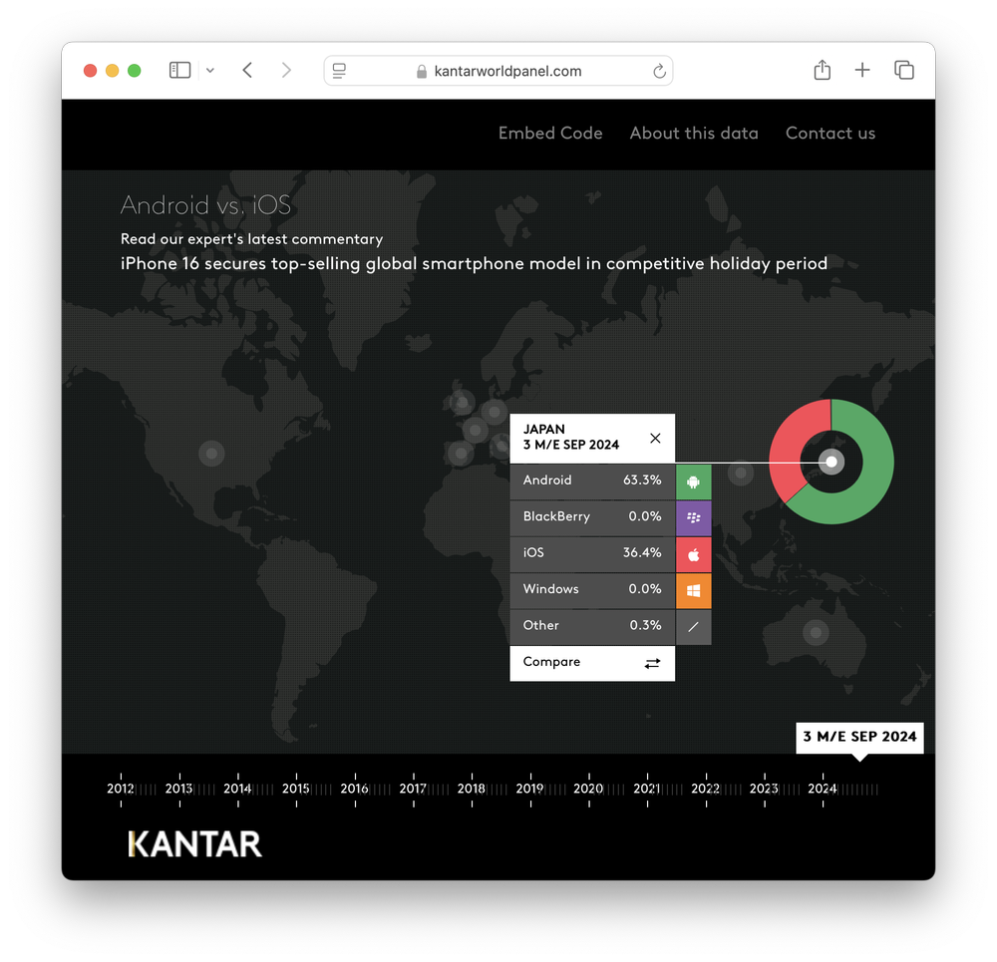Click the Compare button
Image resolution: width=997 pixels, height=962 pixels.
tap(592, 663)
